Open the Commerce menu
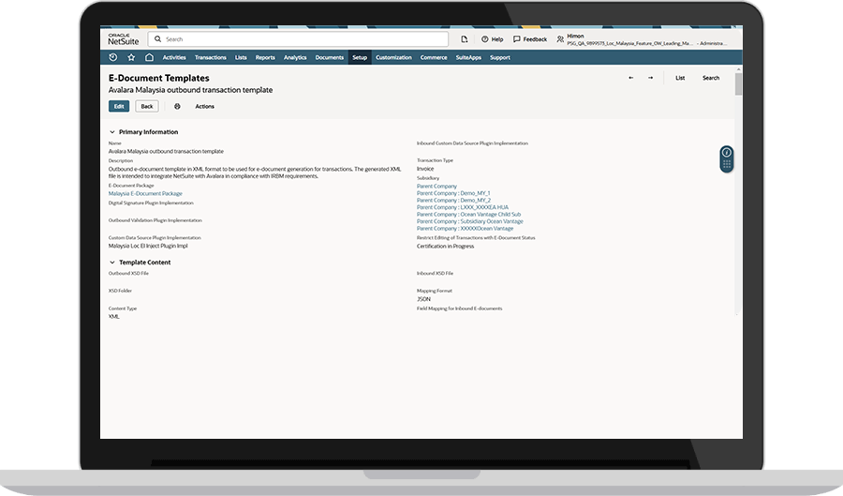The image size is (843, 496). [x=434, y=57]
